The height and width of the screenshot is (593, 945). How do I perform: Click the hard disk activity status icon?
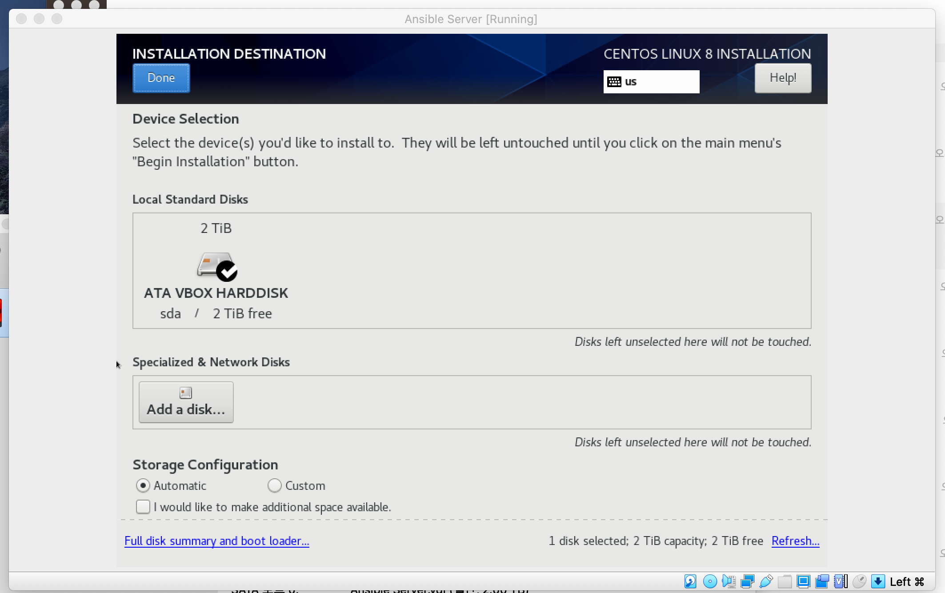coord(690,581)
